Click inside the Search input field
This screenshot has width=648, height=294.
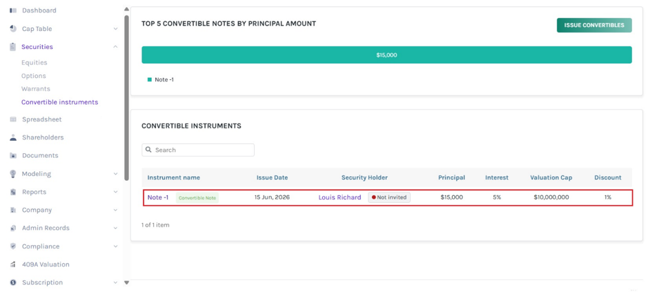(x=198, y=150)
